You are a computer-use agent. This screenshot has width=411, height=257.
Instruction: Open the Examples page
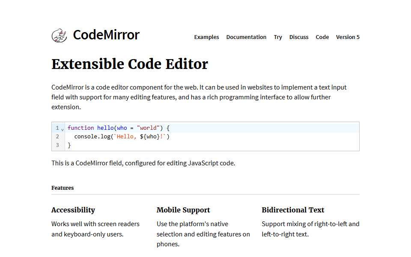point(206,37)
